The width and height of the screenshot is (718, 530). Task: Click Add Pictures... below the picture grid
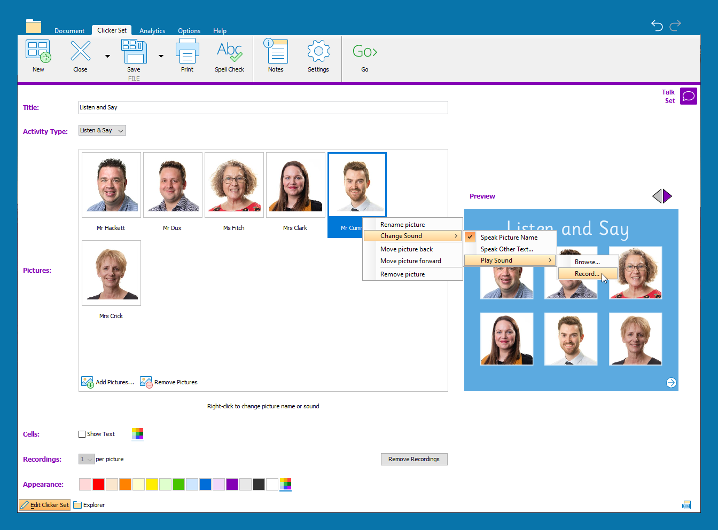pos(108,382)
